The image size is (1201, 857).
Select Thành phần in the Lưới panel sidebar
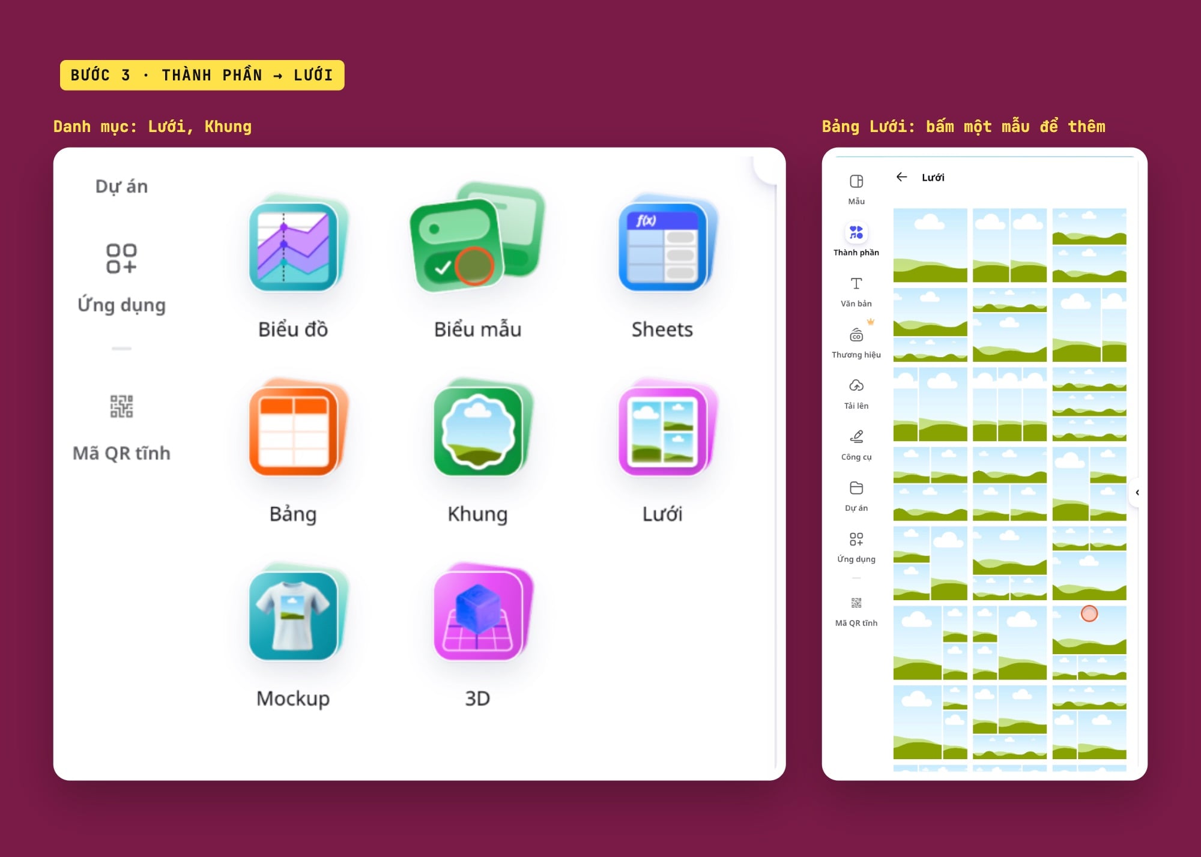tap(856, 240)
